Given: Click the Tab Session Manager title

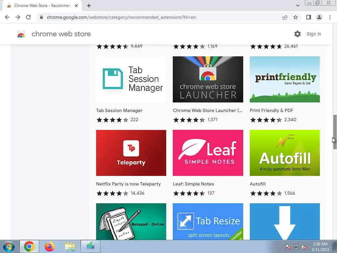Looking at the screenshot, I should (x=119, y=110).
